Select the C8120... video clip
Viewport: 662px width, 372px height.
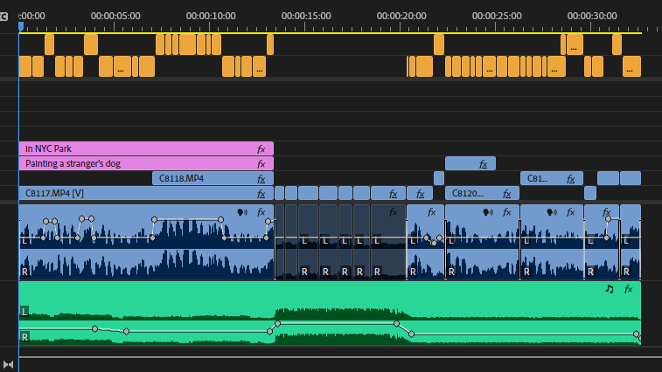(x=482, y=194)
